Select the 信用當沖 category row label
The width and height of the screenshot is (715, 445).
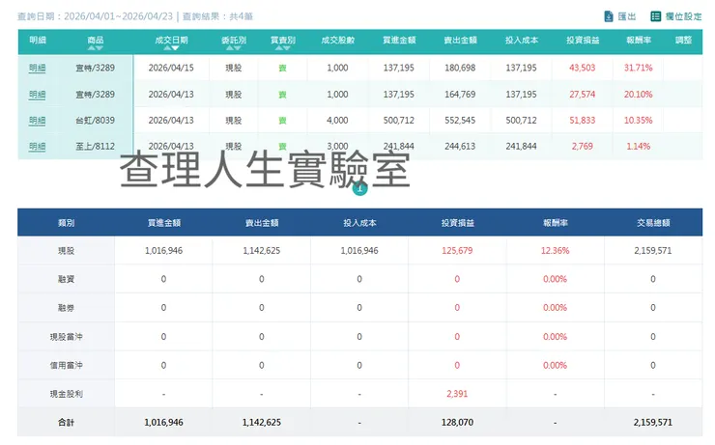coord(66,365)
